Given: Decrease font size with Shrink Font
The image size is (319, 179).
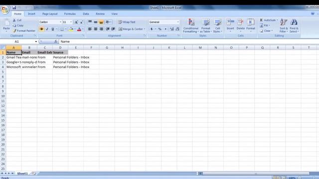Looking at the screenshot, I should point(81,22).
